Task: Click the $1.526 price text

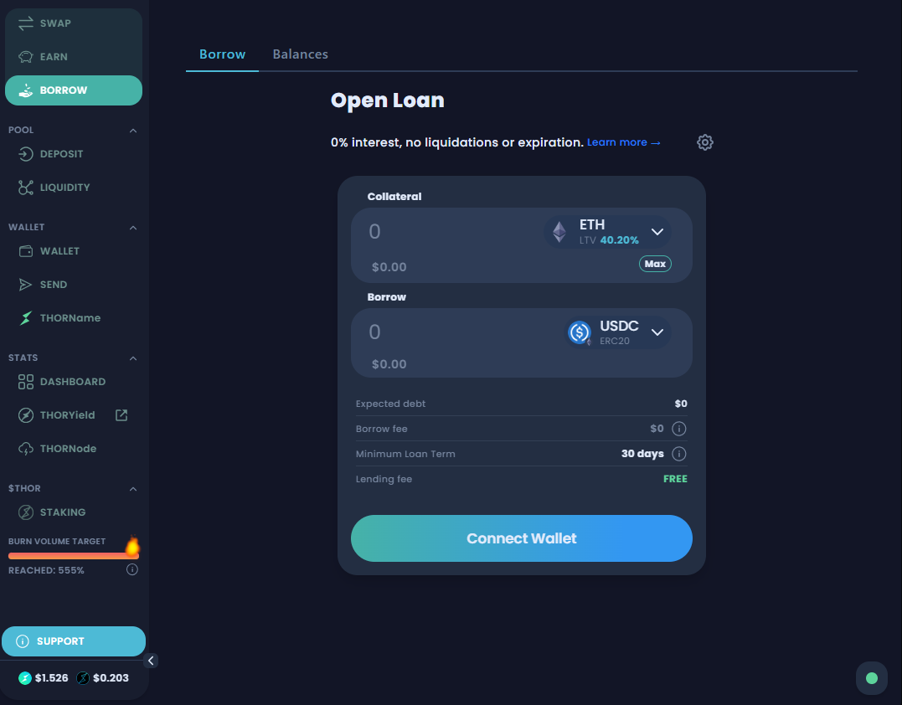Action: click(51, 678)
